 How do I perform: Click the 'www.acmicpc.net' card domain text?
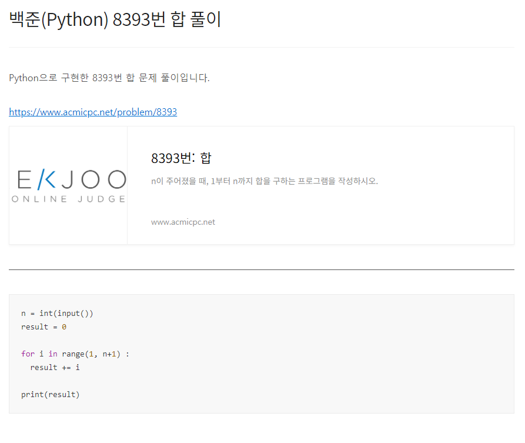tap(183, 222)
